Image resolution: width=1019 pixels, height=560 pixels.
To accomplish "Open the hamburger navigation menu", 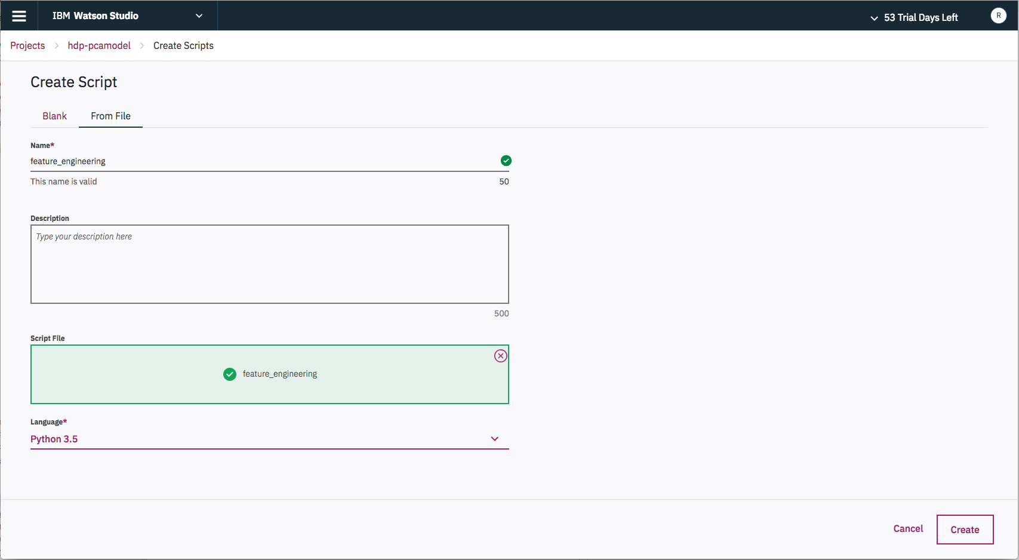I will [19, 16].
